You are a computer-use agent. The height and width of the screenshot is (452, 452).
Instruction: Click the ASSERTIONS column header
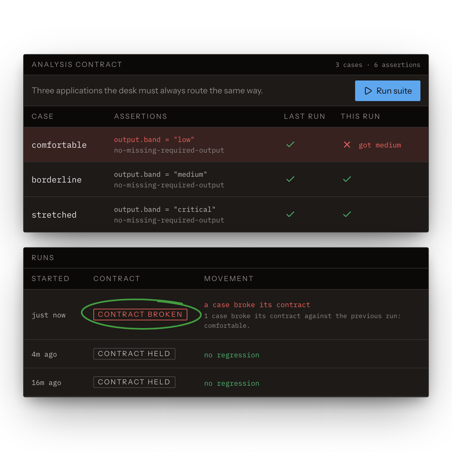(x=141, y=117)
